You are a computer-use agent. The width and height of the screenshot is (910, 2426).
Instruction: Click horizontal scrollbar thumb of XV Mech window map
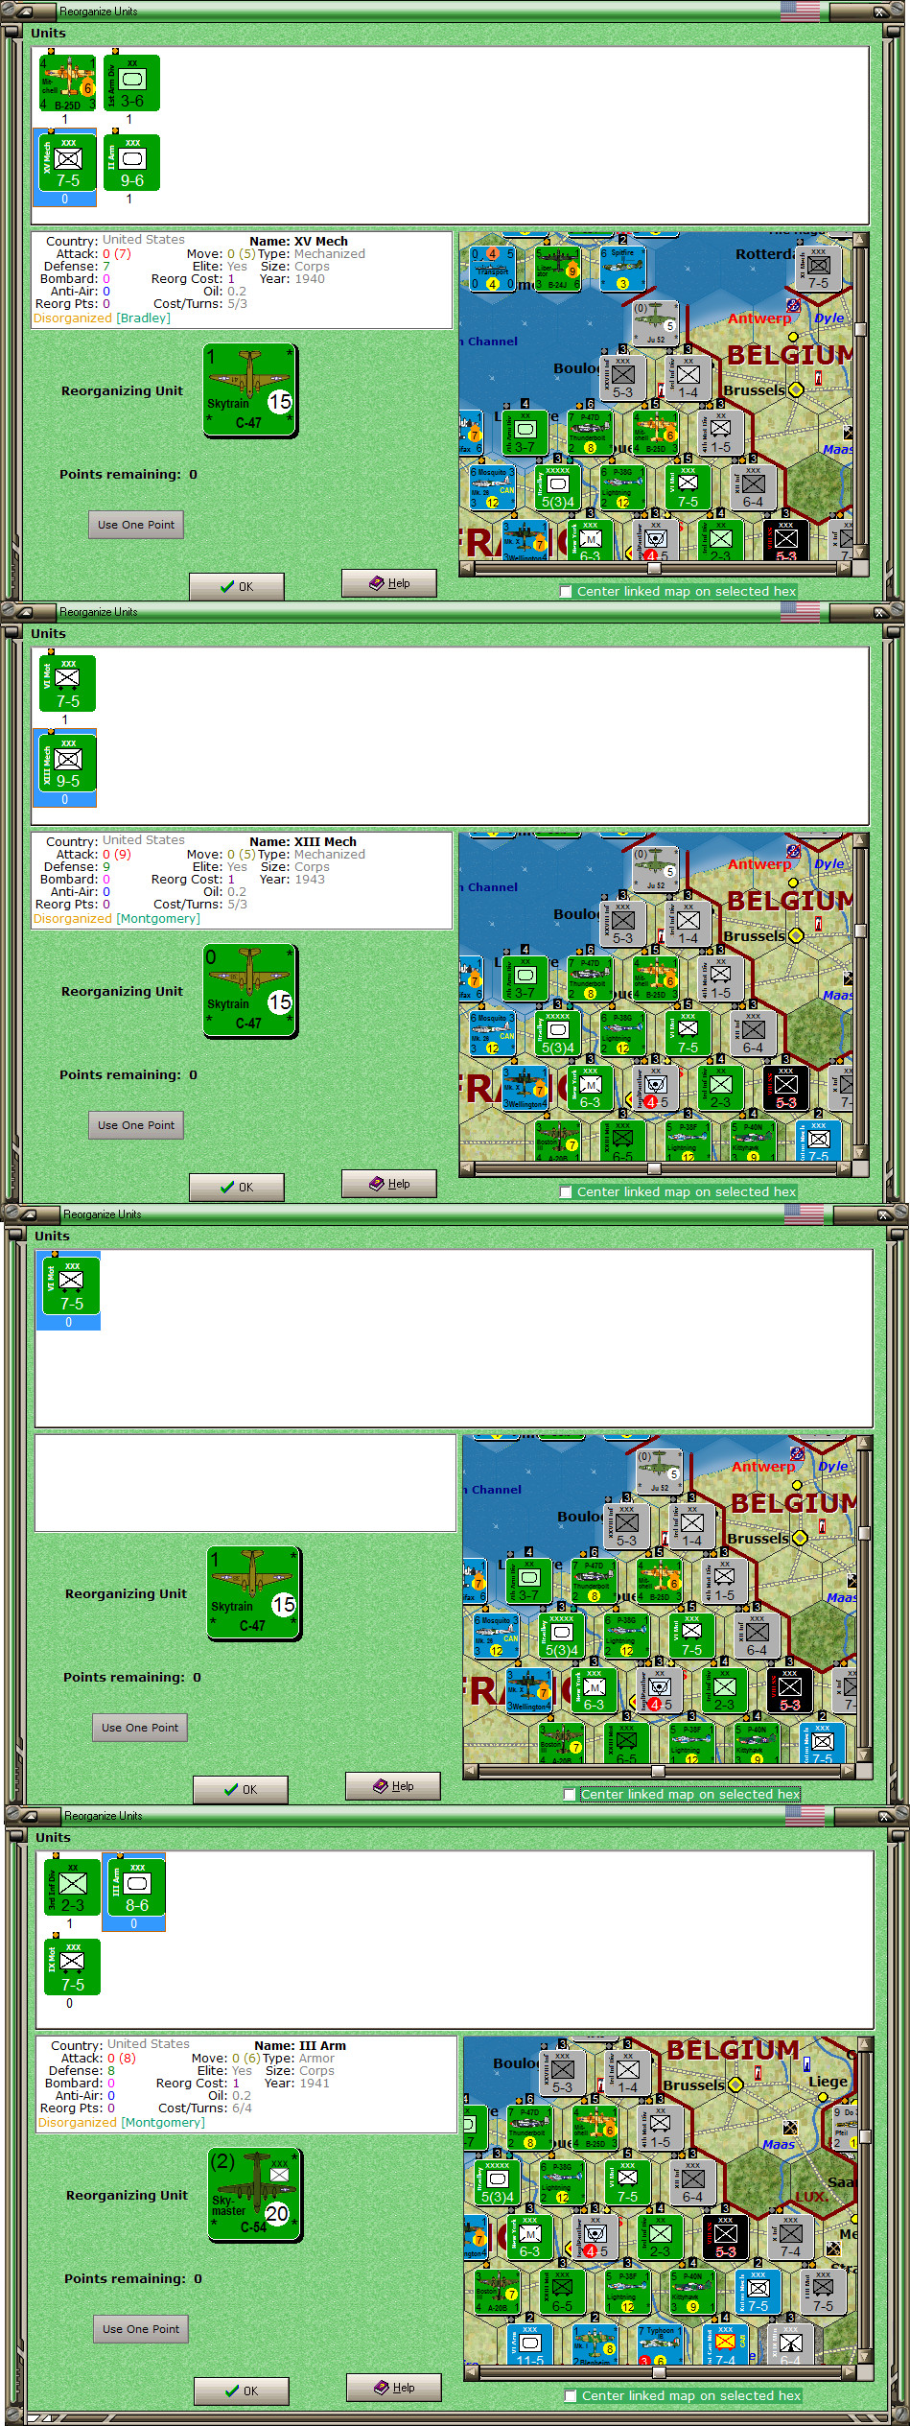[x=654, y=568]
